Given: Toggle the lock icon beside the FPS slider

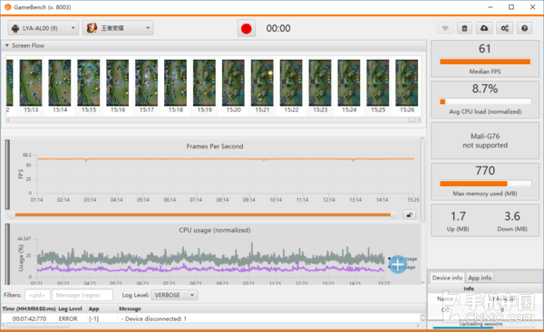Looking at the screenshot, I should [410, 214].
